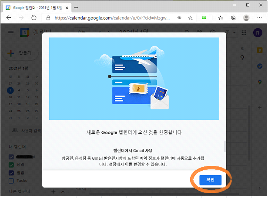Open the favorites list icon in toolbar
Image resolution: width=268 pixels, height=198 pixels.
221,18
